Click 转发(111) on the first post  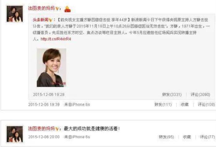pos(163,104)
